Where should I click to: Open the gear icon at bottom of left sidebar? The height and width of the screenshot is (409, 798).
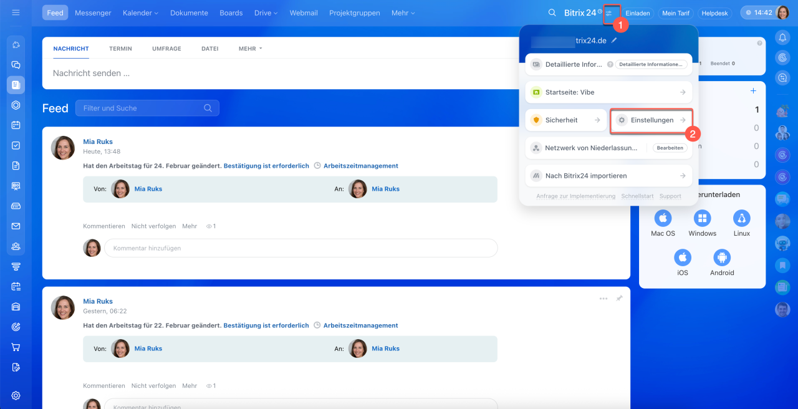16,395
